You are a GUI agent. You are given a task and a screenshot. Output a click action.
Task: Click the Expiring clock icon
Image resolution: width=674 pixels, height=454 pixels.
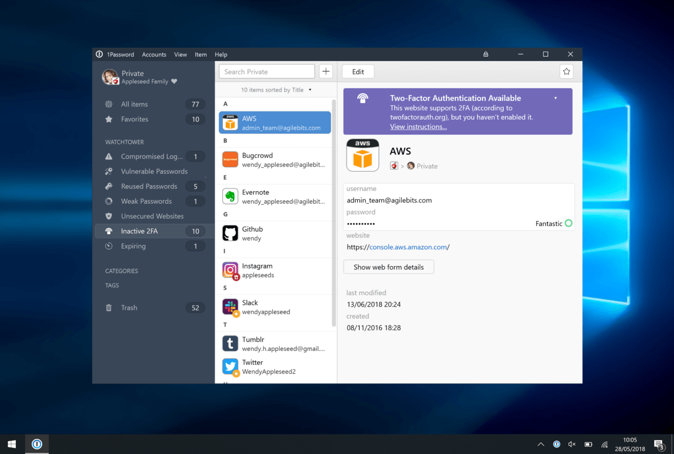tap(109, 246)
